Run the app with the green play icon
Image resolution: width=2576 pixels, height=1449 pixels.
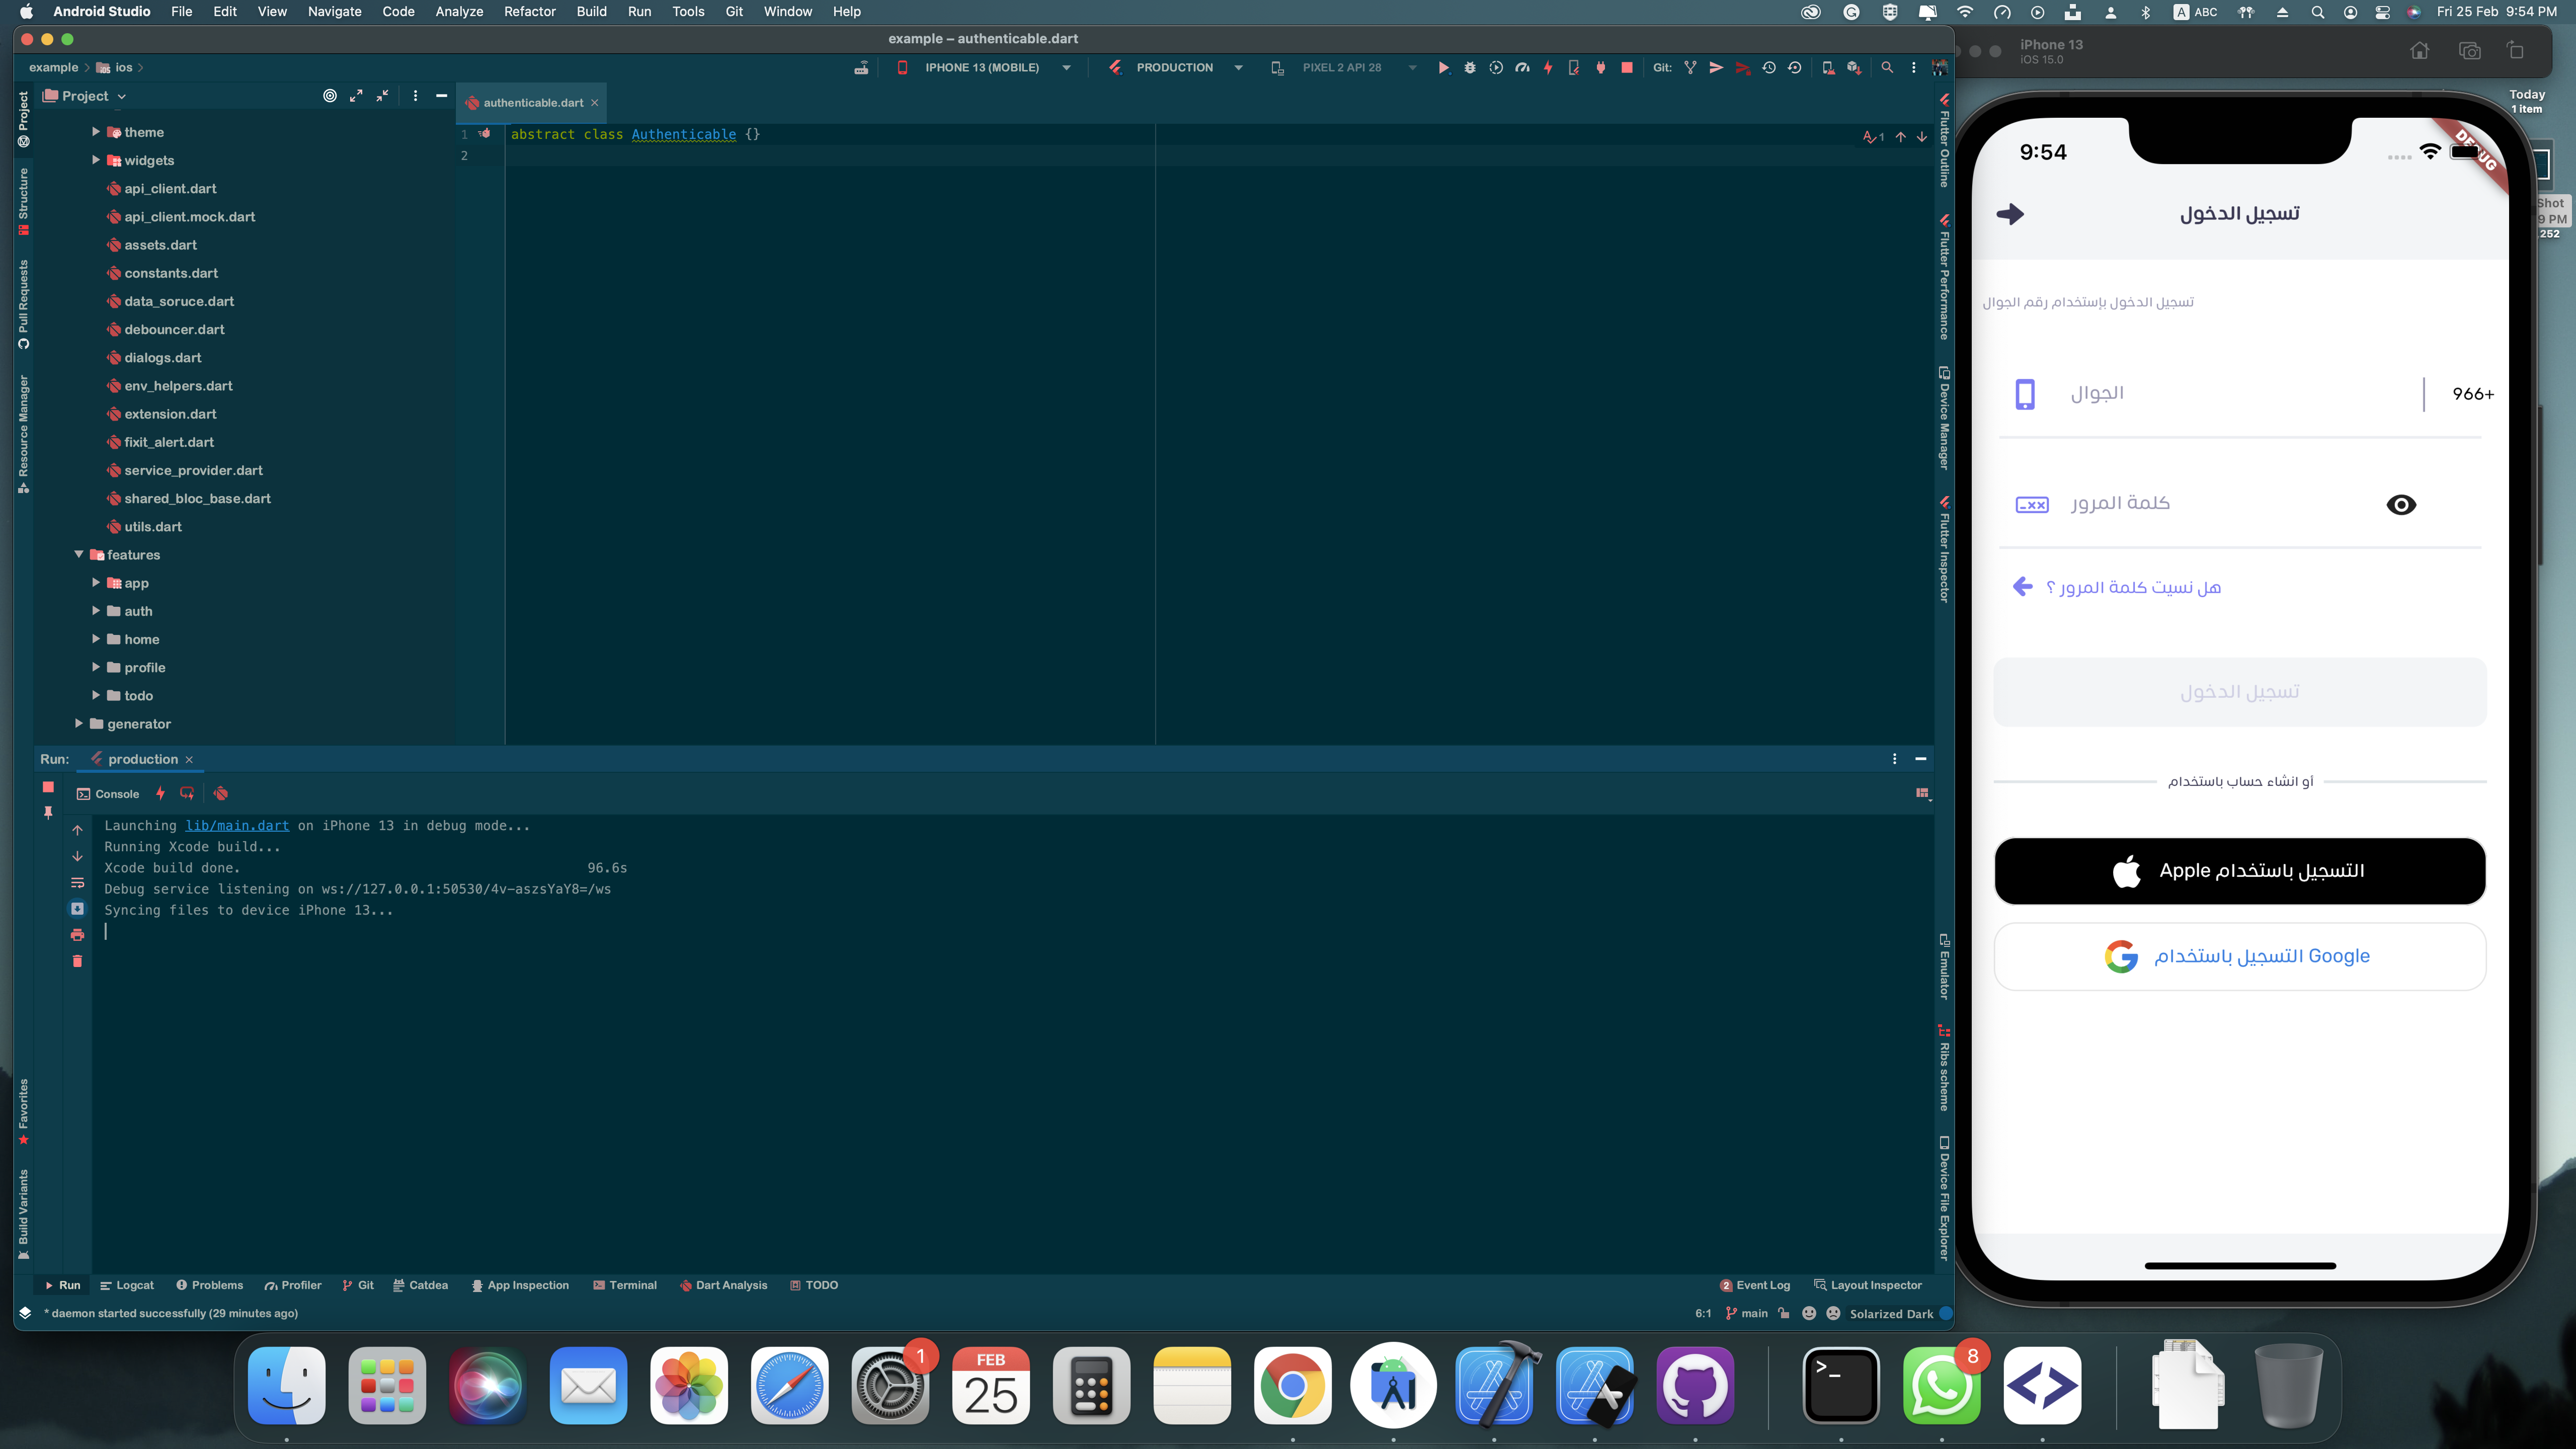[1443, 68]
